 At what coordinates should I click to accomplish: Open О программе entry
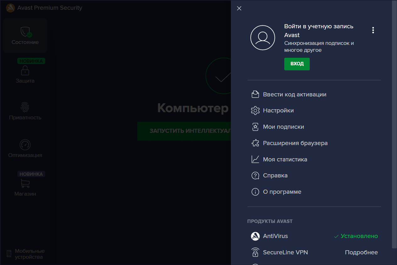click(x=282, y=192)
